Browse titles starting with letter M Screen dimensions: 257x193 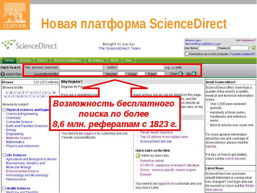[x=54, y=93]
